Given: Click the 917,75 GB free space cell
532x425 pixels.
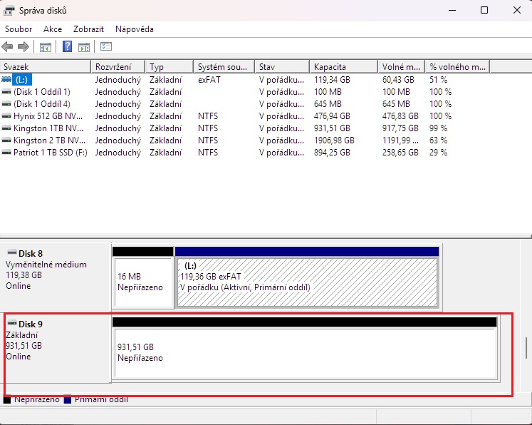Looking at the screenshot, I should tap(400, 128).
